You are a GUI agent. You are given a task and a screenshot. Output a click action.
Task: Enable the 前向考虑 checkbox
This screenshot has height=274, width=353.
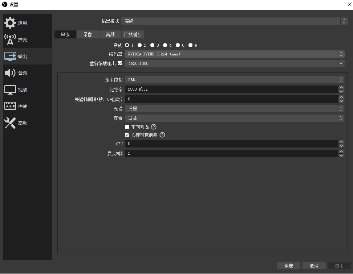tap(127, 126)
